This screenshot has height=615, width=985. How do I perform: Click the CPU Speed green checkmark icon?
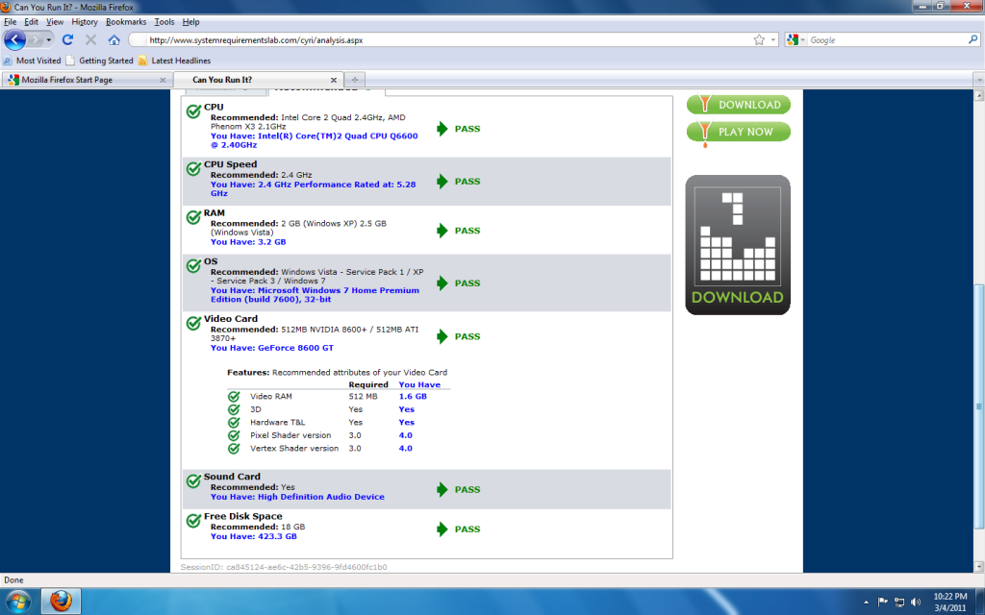193,168
